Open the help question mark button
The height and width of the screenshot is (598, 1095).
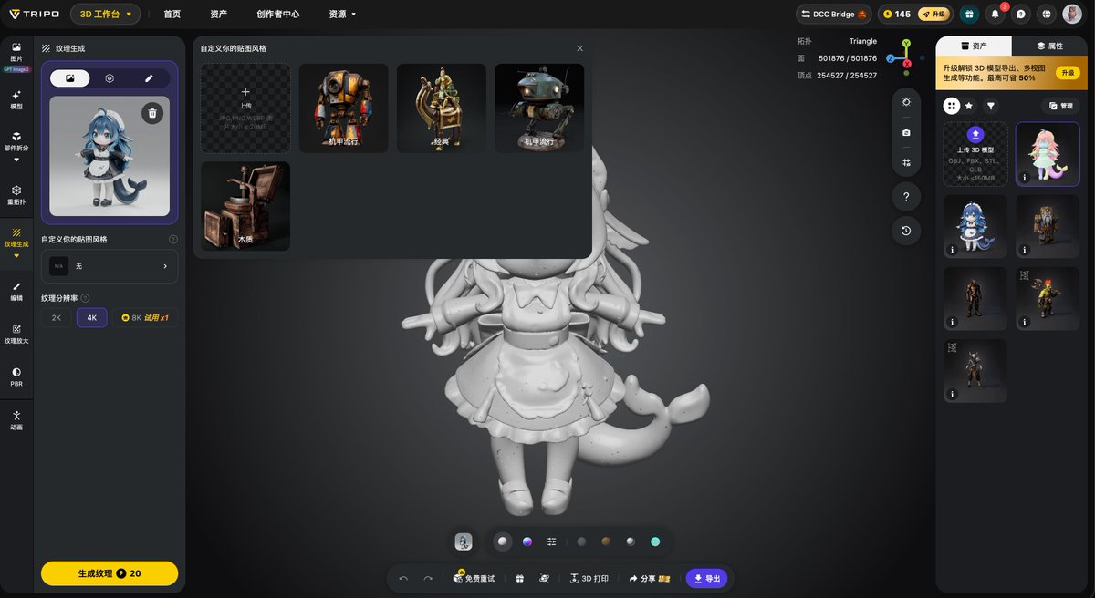point(906,196)
